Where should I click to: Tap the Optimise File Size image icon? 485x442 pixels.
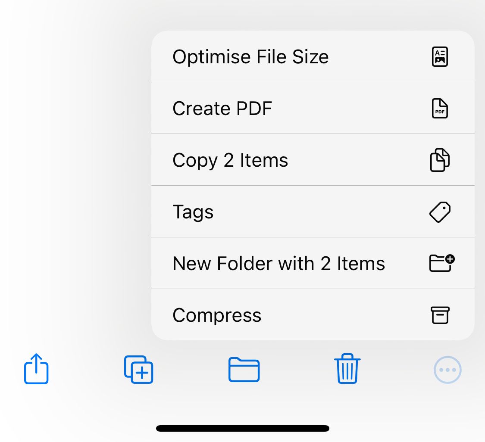click(439, 56)
